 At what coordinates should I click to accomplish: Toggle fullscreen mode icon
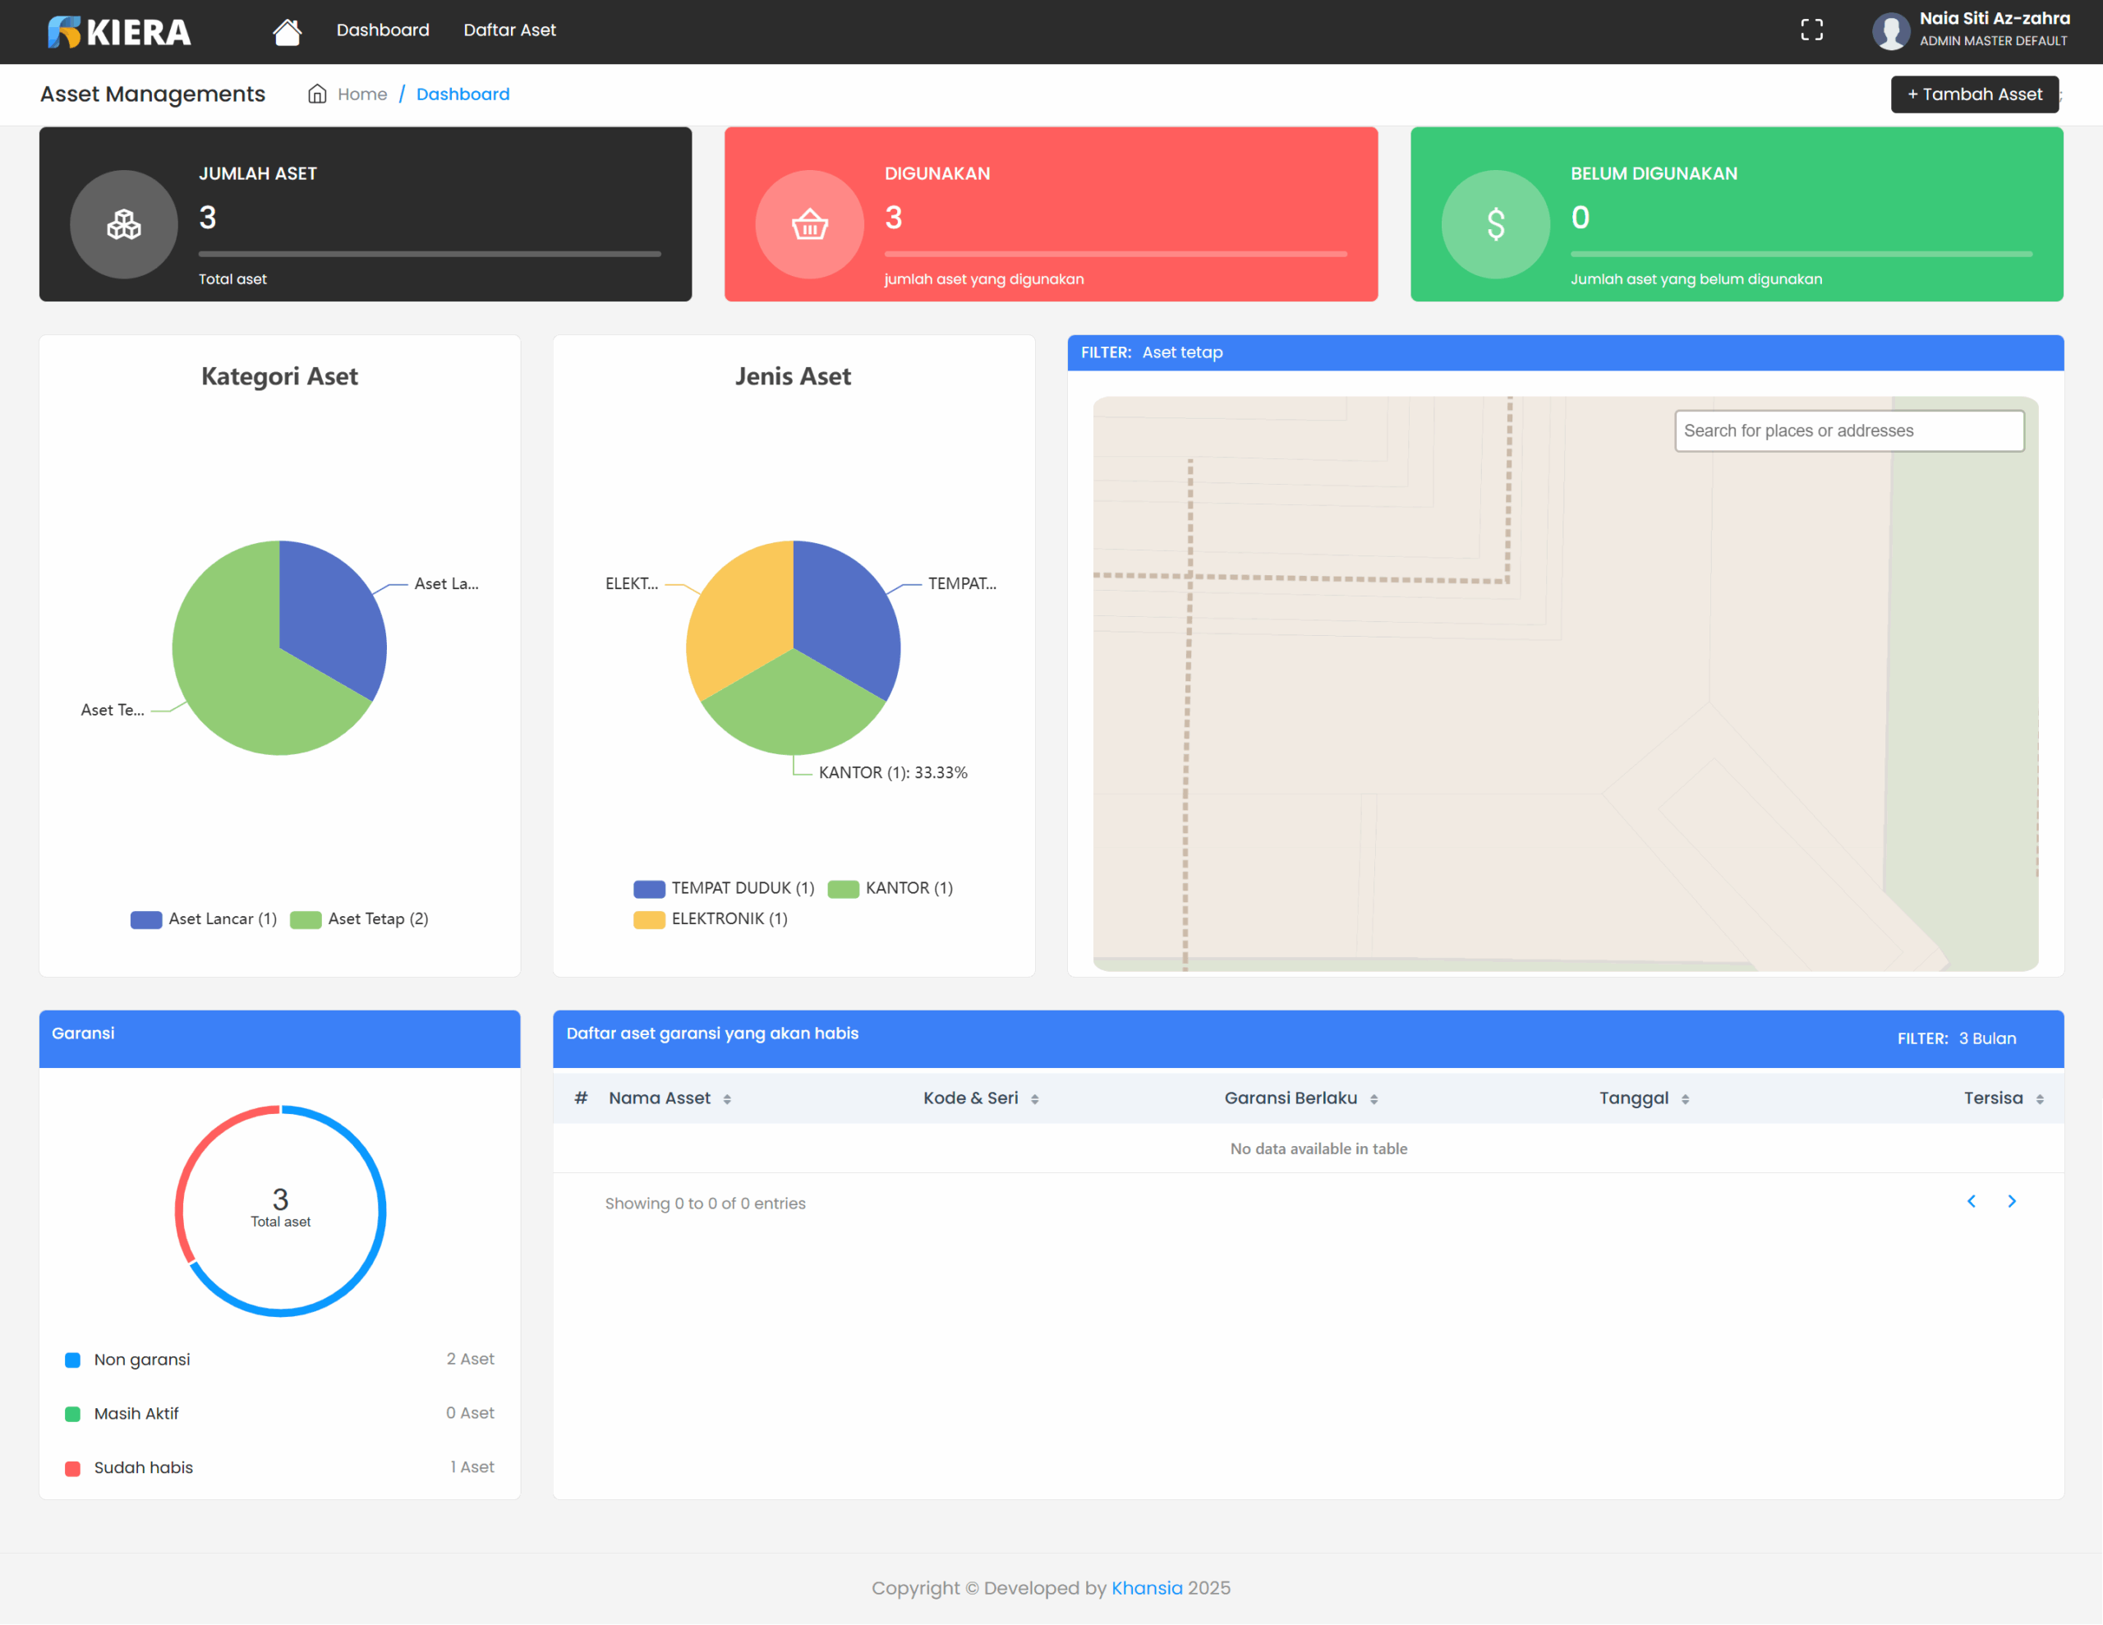(x=1811, y=31)
